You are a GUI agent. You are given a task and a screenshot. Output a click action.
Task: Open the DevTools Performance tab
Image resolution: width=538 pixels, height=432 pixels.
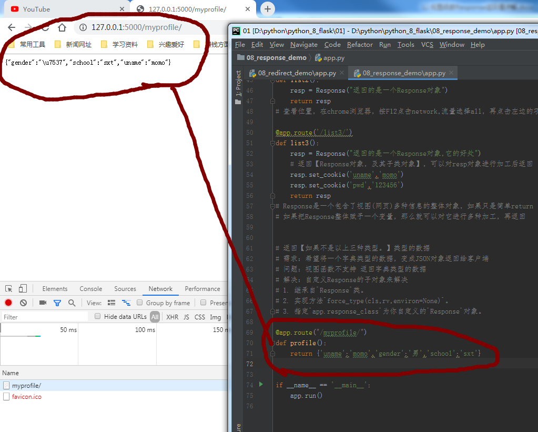point(202,289)
